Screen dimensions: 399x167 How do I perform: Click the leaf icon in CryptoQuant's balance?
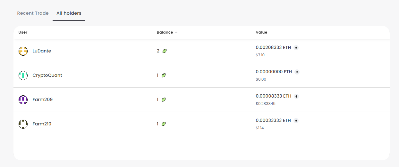(164, 75)
